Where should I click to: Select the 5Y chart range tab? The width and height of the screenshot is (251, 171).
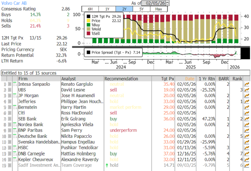[x=141, y=9]
